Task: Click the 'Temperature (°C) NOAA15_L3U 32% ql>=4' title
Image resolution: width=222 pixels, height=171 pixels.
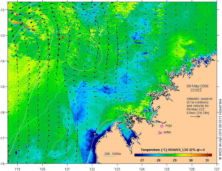Action: point(173,150)
